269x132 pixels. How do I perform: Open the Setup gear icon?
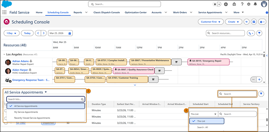[249, 4]
